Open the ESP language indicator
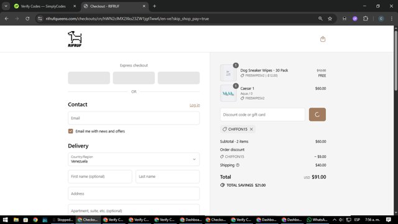The width and height of the screenshot is (398, 224). (x=357, y=220)
